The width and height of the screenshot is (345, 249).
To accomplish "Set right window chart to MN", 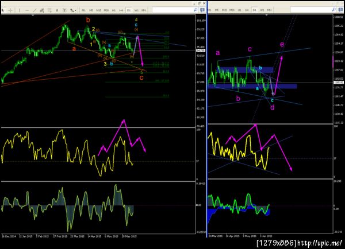I will [269, 10].
